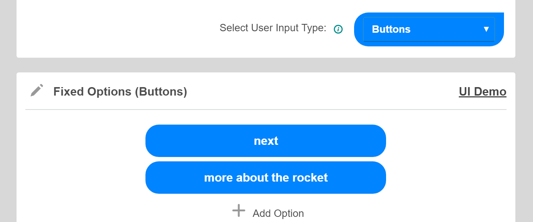
Task: Click the pencil edit icon
Action: (x=37, y=90)
